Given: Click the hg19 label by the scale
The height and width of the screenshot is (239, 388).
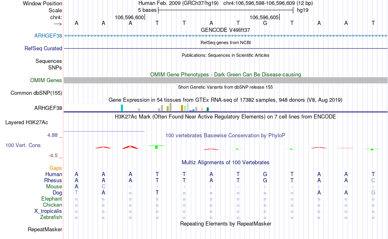Looking at the screenshot, I should click(x=303, y=10).
